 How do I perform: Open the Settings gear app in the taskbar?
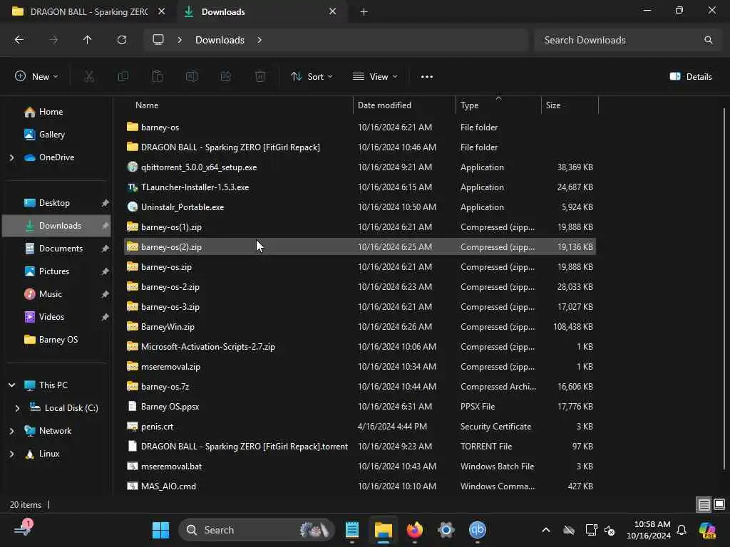tap(446, 530)
